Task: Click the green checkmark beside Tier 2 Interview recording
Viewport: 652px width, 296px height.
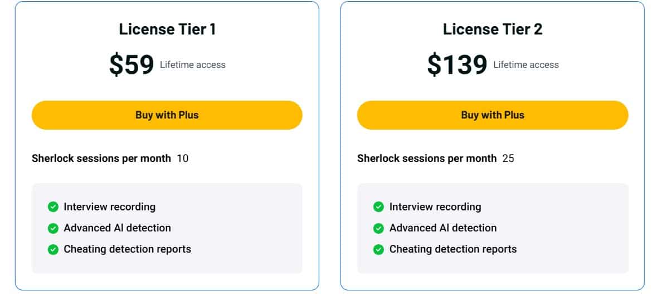Action: coord(378,207)
